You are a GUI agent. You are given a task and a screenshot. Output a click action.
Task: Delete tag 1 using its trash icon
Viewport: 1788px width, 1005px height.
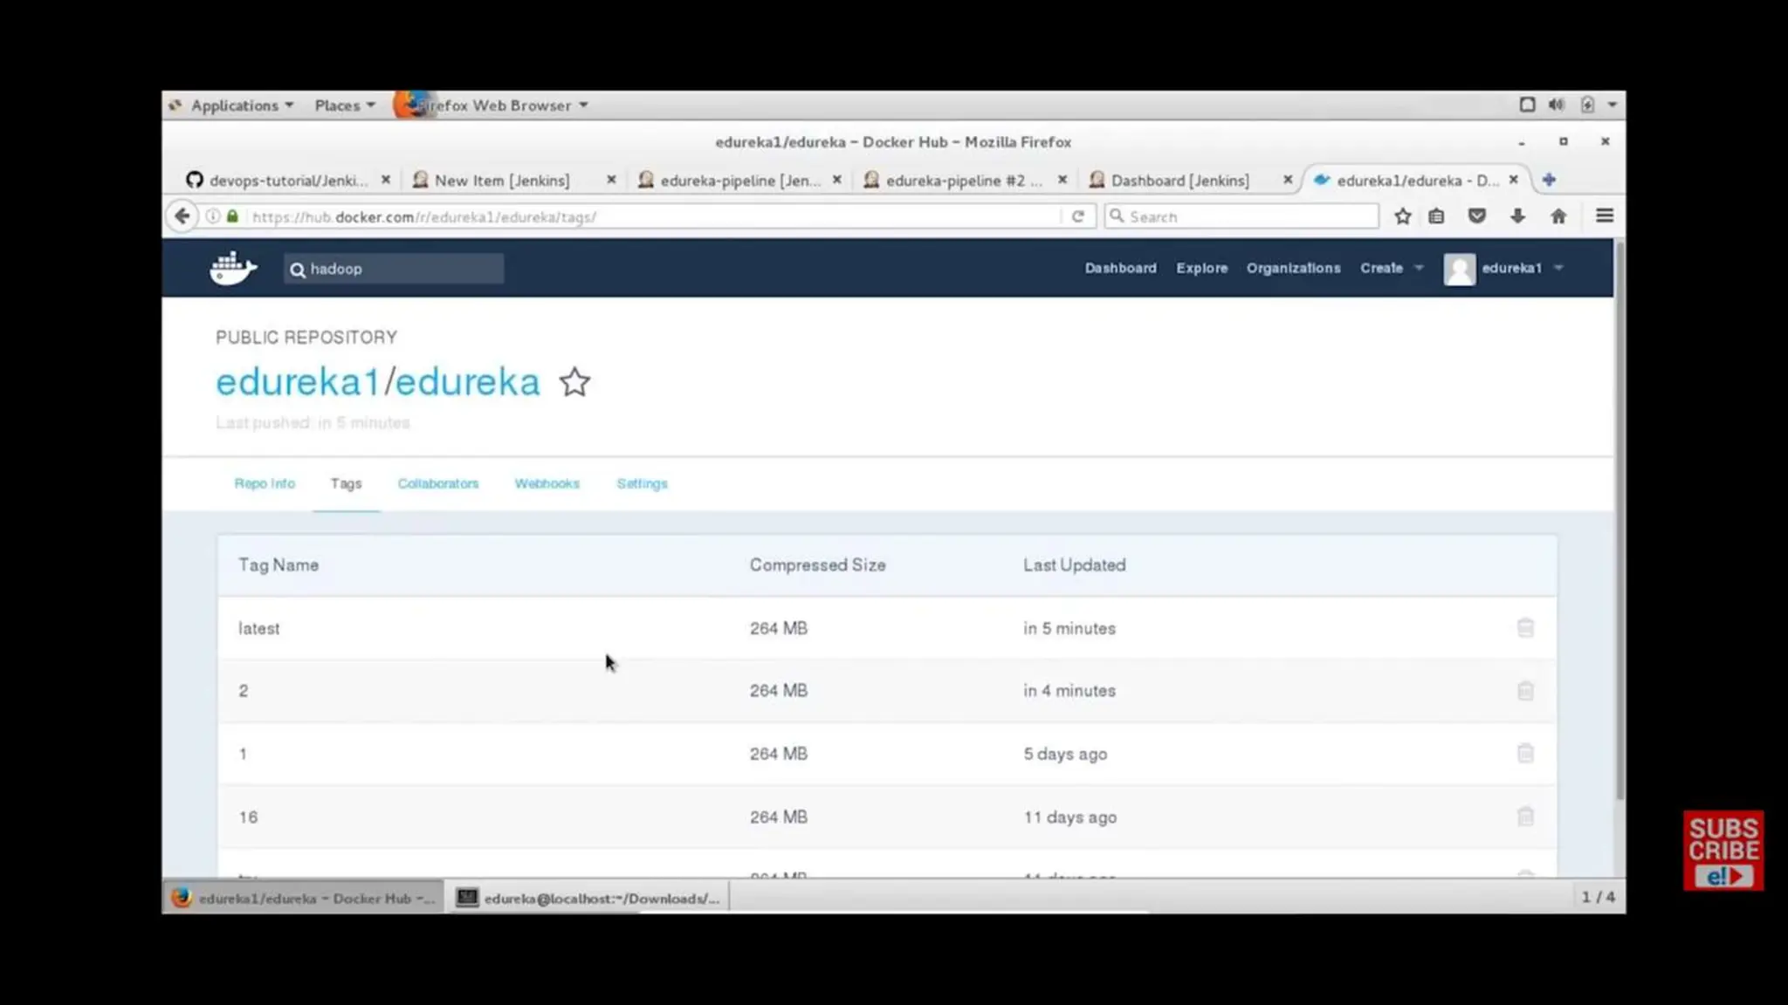1525,754
